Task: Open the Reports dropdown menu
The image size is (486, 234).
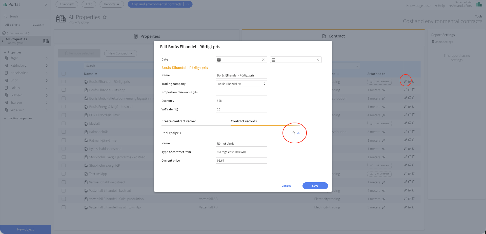Action: [111, 4]
